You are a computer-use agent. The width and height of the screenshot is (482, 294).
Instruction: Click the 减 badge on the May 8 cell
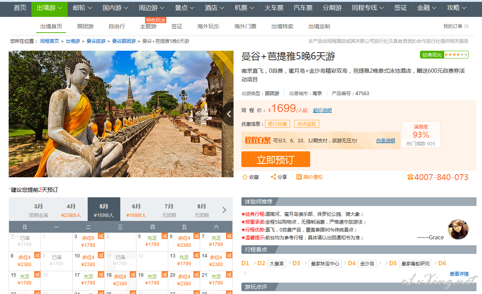[37, 255]
